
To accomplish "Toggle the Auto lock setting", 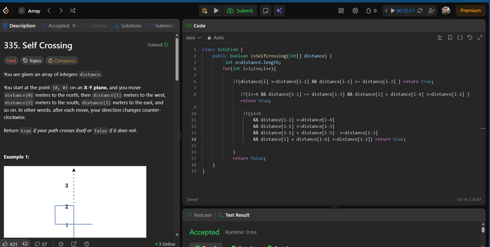I will pyautogui.click(x=216, y=37).
